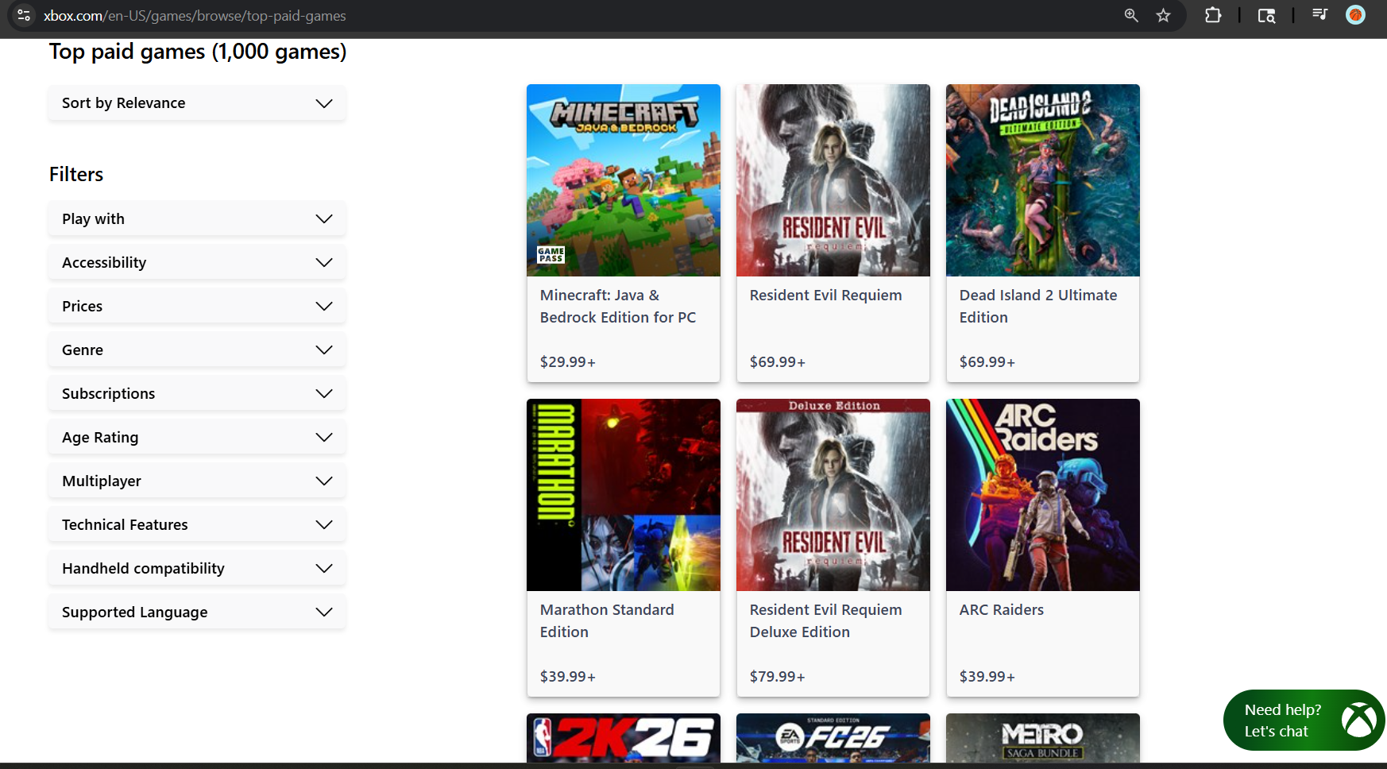
Task: Click the Minecraft: Java & Bedrock Edition for PC title
Action: (618, 307)
